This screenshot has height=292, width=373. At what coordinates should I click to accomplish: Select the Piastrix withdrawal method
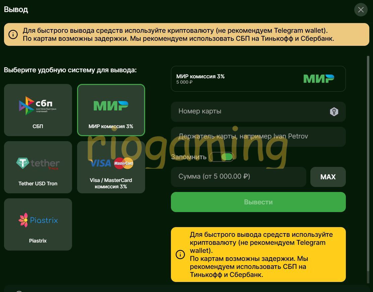[38, 224]
